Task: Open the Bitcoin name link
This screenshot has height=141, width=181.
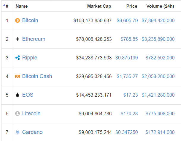Action: [30, 20]
